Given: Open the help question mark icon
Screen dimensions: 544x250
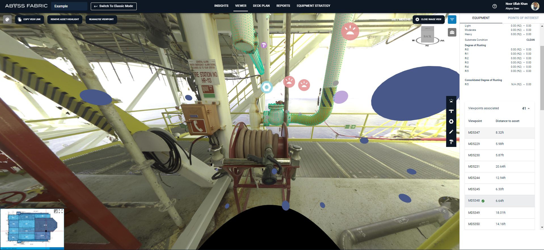Looking at the screenshot, I should (x=494, y=6).
